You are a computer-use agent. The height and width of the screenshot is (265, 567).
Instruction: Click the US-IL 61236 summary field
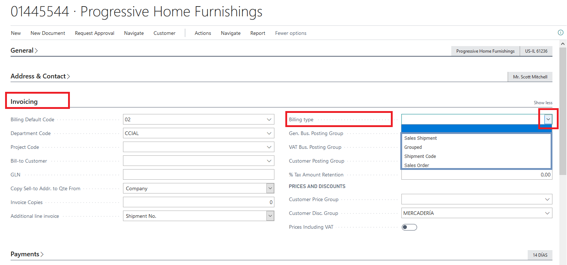tap(536, 51)
